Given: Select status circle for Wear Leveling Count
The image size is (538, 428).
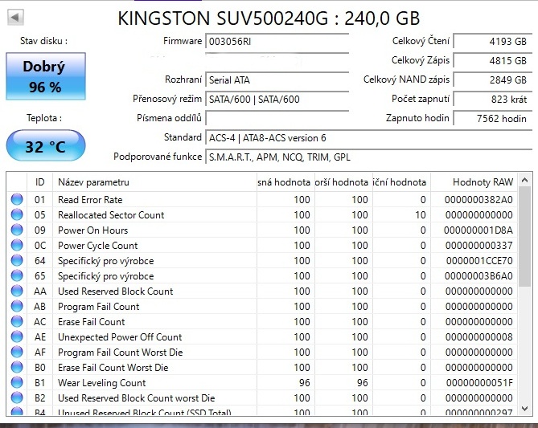Looking at the screenshot, I should pyautogui.click(x=17, y=382).
